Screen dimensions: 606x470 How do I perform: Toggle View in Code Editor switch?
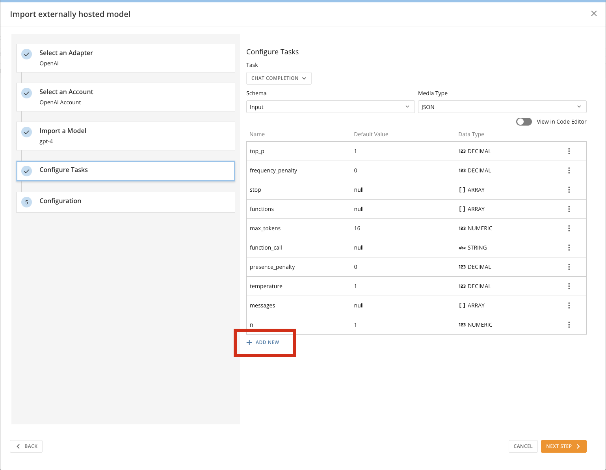524,122
